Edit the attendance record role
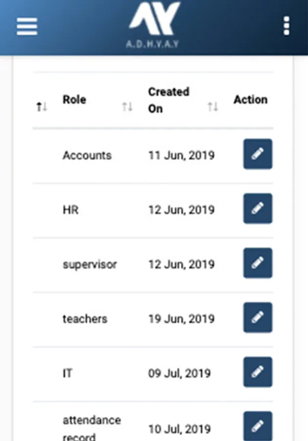Viewport: 308px width, 441px height. (x=258, y=425)
